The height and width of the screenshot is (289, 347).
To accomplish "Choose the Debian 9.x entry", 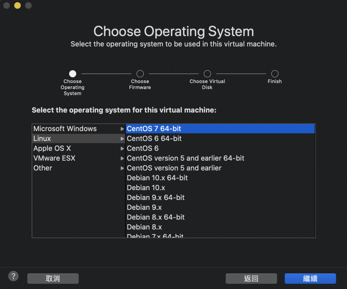I will point(220,207).
